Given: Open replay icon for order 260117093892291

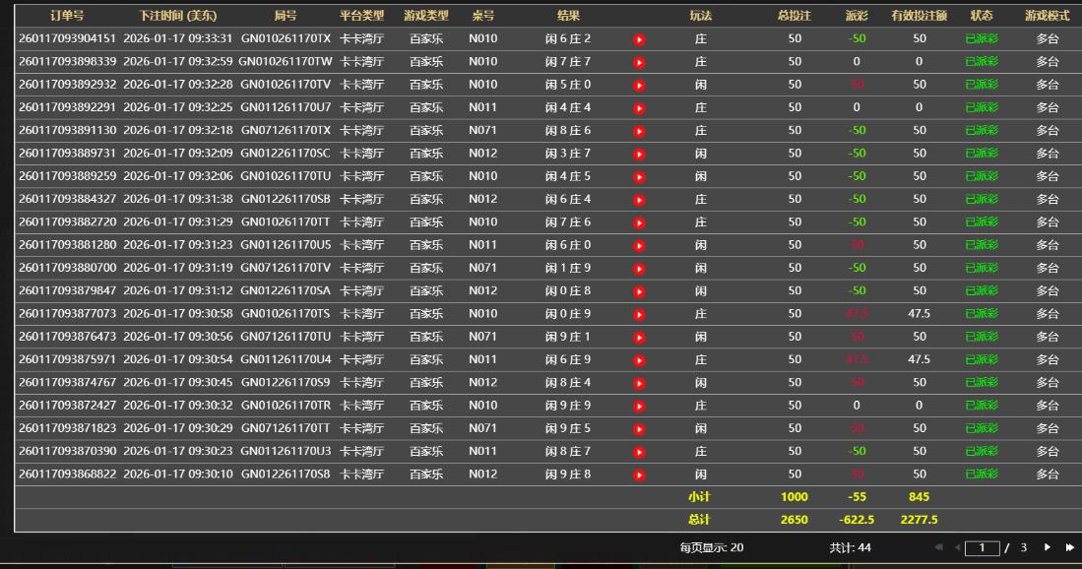Looking at the screenshot, I should click(639, 108).
